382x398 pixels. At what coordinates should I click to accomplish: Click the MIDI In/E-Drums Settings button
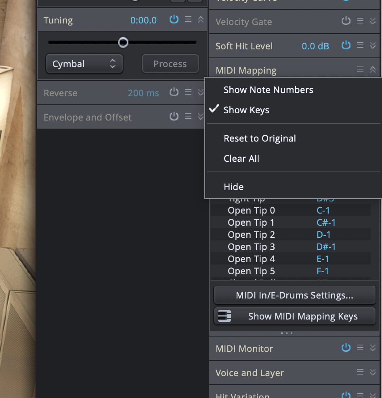click(x=294, y=295)
